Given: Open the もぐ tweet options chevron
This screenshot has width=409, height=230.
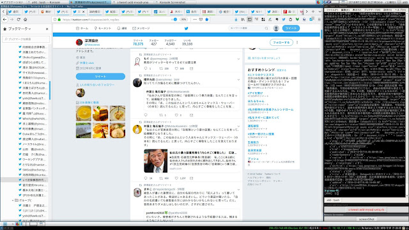Looking at the screenshot, I should 238,59.
